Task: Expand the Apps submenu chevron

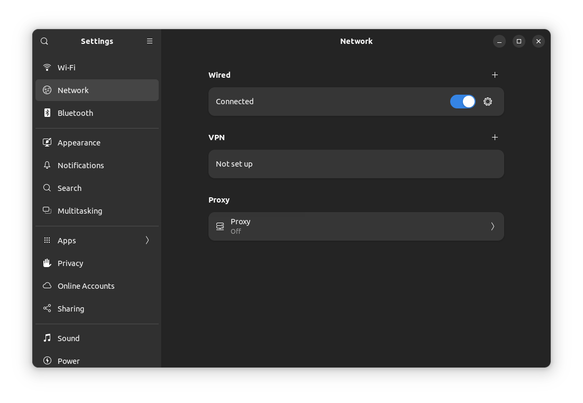Action: [147, 240]
